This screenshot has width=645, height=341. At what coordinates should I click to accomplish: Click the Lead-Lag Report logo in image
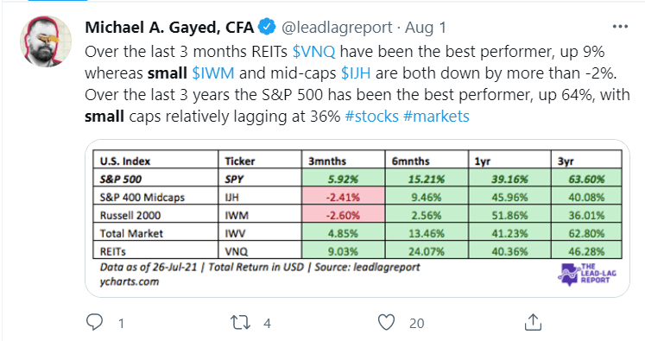(x=587, y=274)
